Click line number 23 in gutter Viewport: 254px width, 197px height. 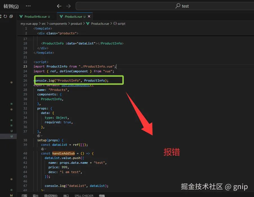pos(25,66)
